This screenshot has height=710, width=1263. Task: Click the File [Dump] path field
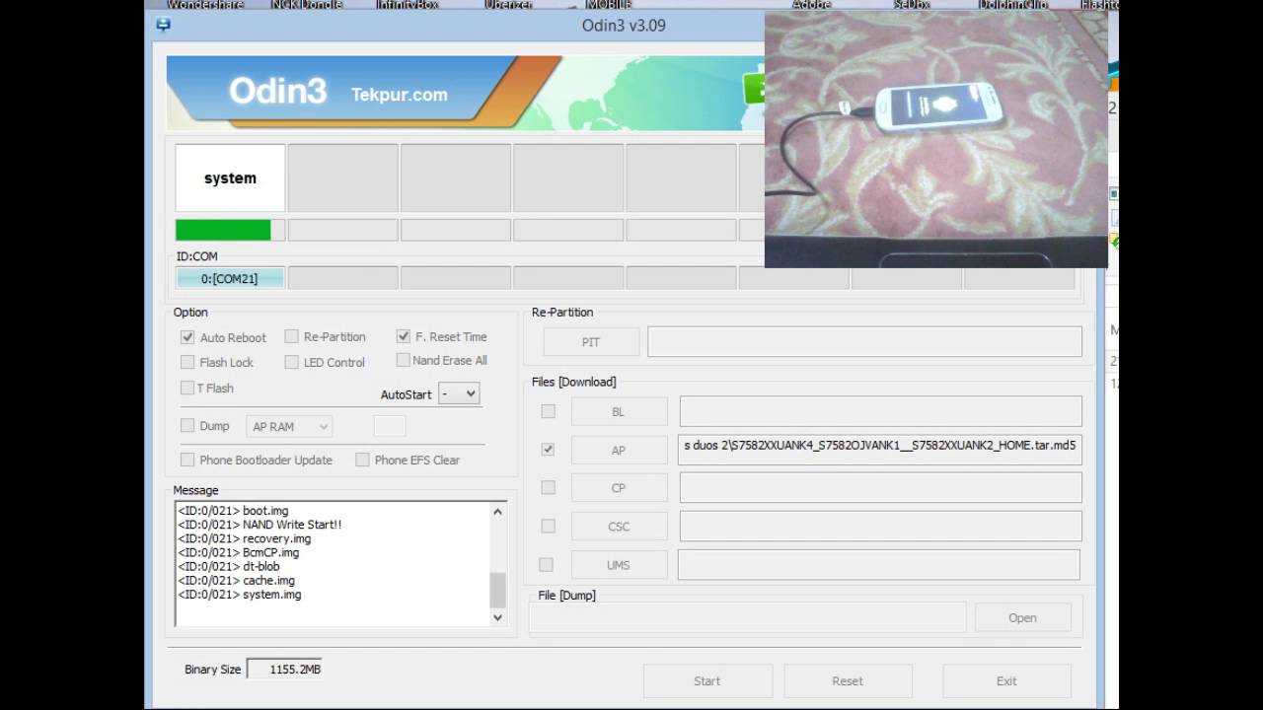pos(747,617)
